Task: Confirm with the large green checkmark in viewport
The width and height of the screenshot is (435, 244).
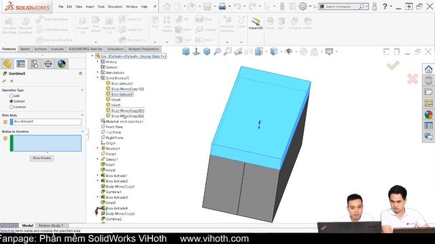Action: pyautogui.click(x=393, y=66)
